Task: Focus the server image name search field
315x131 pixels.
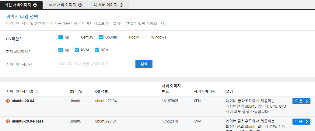Action: [93, 64]
